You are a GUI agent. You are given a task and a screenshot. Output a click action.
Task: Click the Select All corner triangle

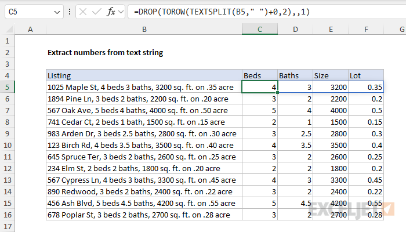tap(9, 29)
